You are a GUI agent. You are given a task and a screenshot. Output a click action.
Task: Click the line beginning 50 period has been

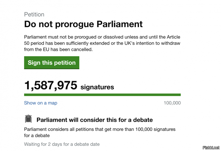point(102,43)
